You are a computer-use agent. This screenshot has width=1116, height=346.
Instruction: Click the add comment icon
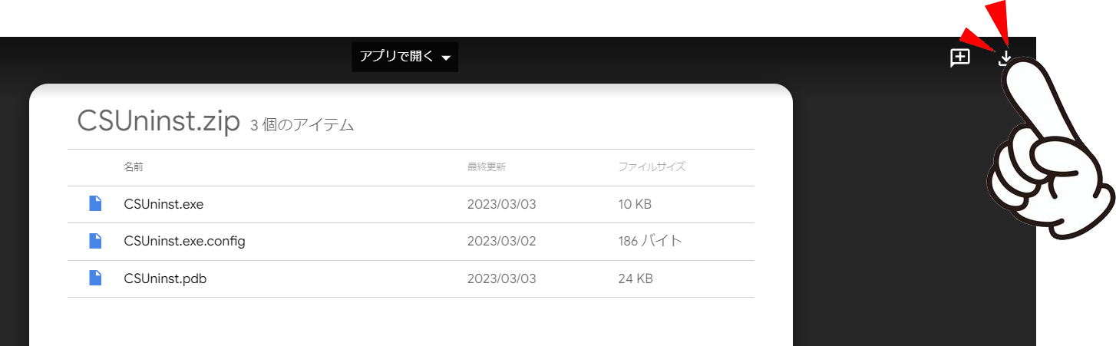click(x=960, y=58)
